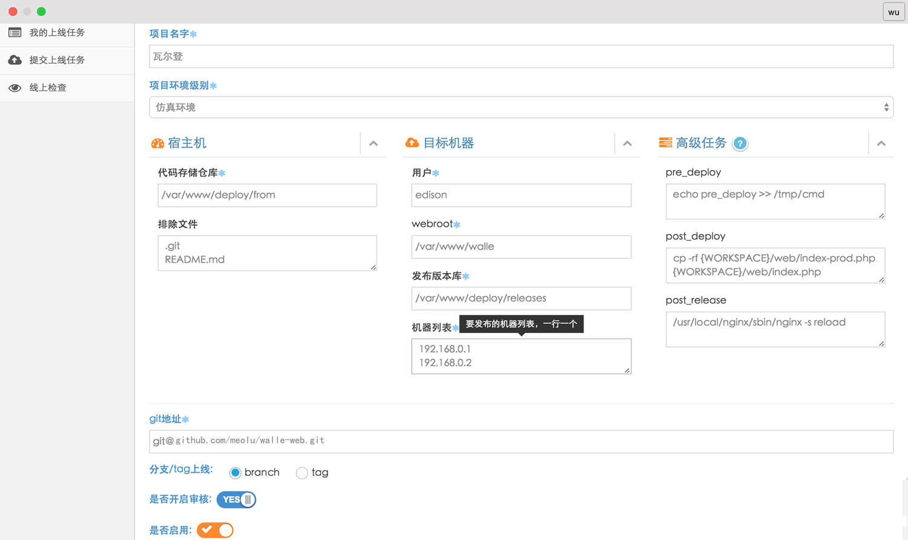The width and height of the screenshot is (908, 540).
Task: Click the pre_deploy label
Action: pyautogui.click(x=693, y=173)
